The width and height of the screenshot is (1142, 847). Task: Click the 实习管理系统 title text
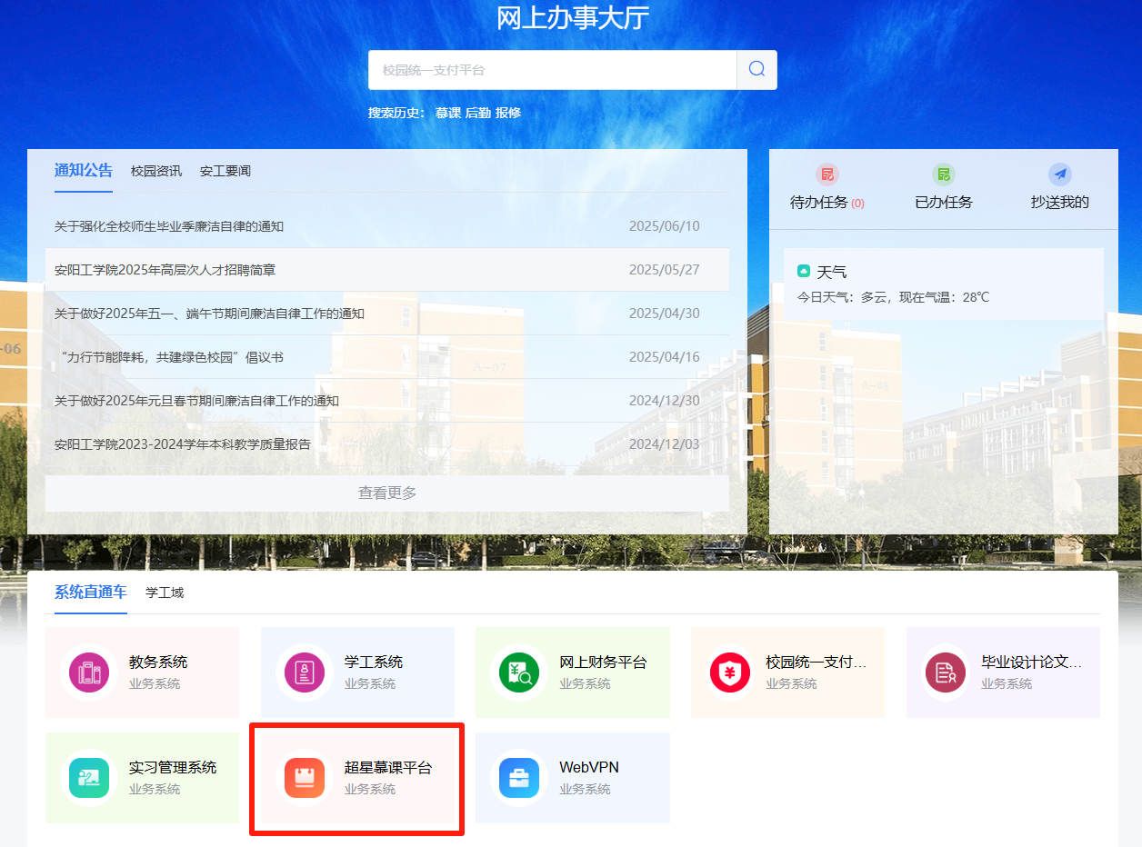tap(173, 768)
